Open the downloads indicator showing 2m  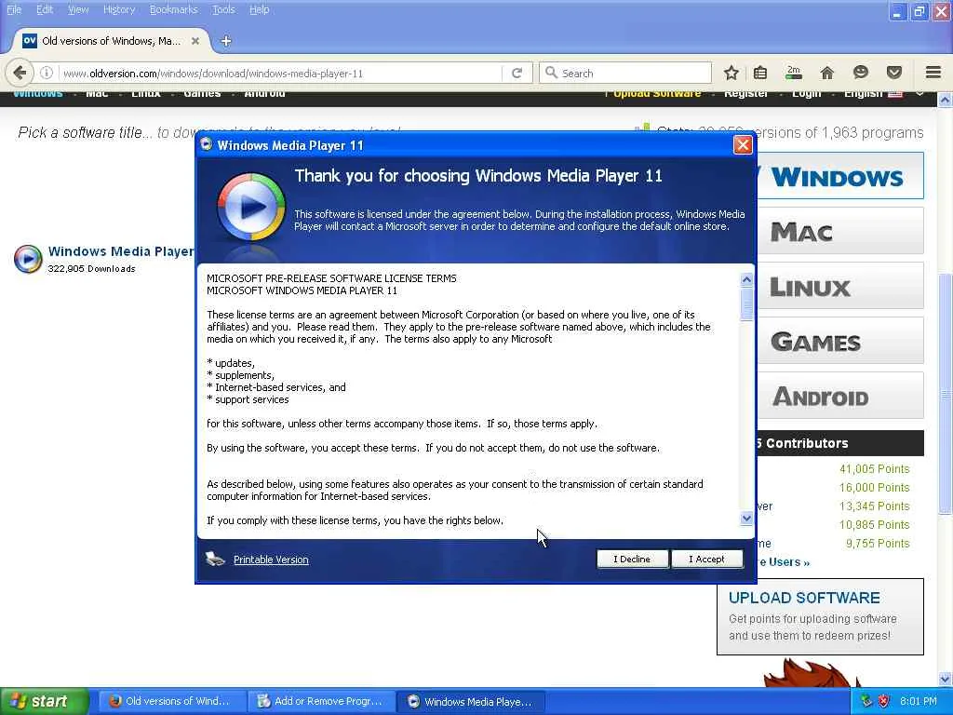click(x=793, y=73)
